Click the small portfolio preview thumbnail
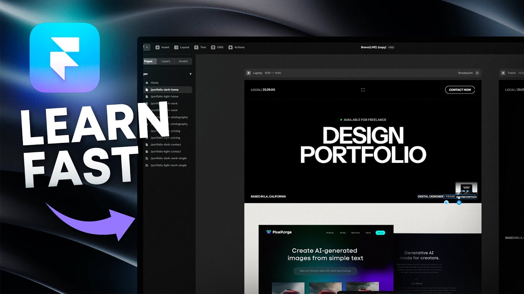The width and height of the screenshot is (524, 294). click(x=466, y=188)
